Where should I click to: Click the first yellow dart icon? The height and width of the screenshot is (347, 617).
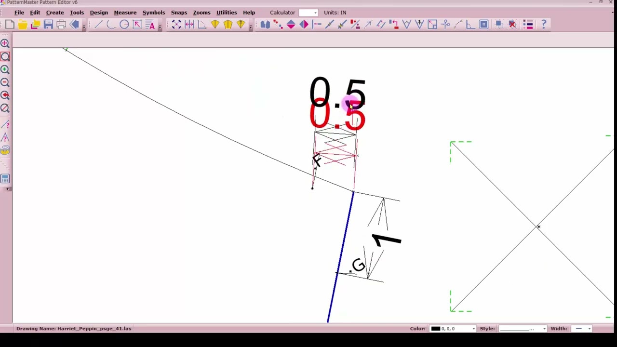pyautogui.click(x=215, y=24)
